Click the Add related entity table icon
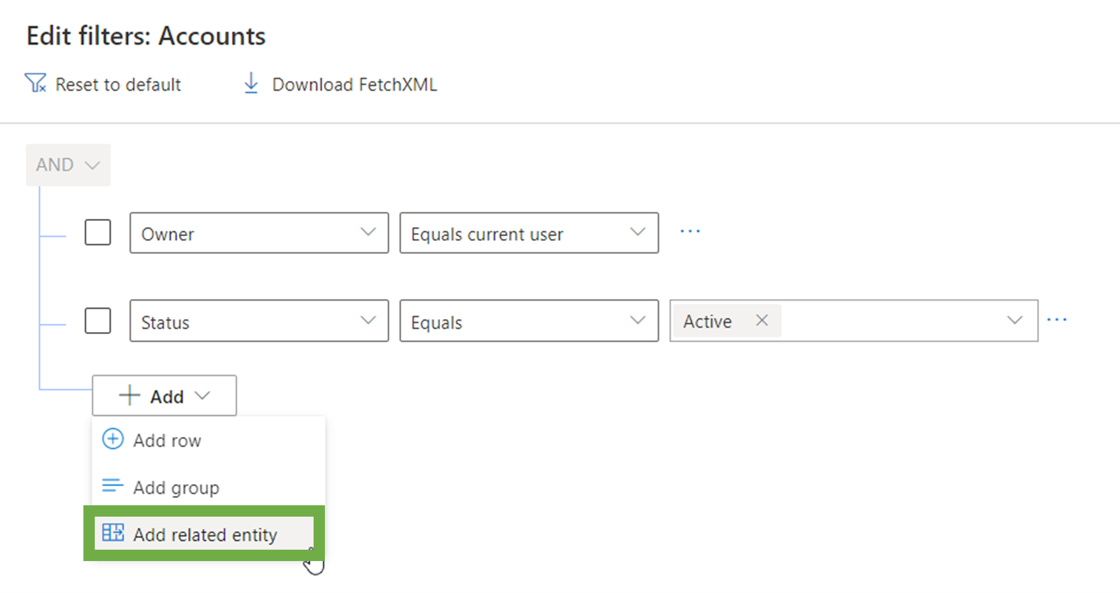The image size is (1120, 593). 113,533
